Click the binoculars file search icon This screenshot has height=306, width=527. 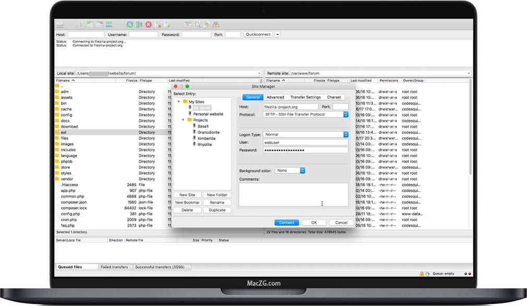click(x=215, y=25)
